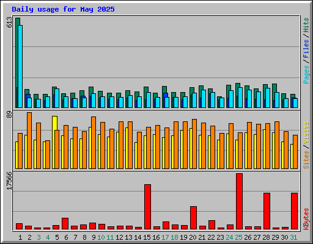This screenshot has width=313, height=244.
Task: Click the orange visits bar for day 2
Action: point(29,140)
